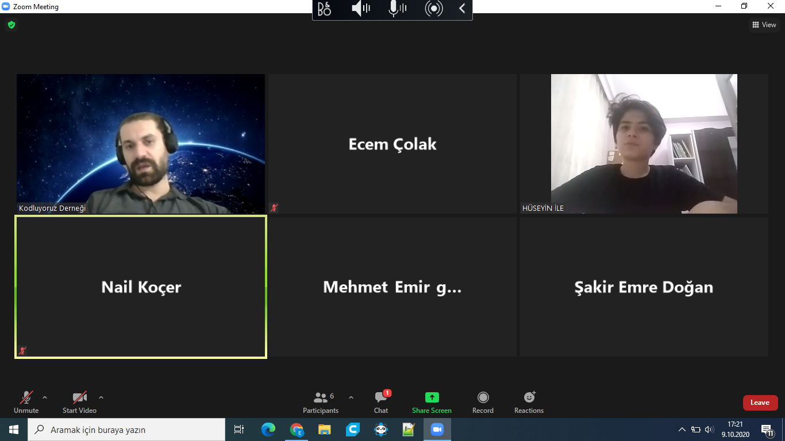The width and height of the screenshot is (785, 441).
Task: Open the Participants panel
Action: (x=321, y=402)
